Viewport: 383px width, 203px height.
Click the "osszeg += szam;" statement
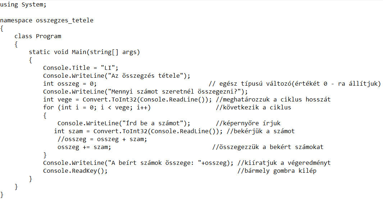pyautogui.click(x=84, y=147)
